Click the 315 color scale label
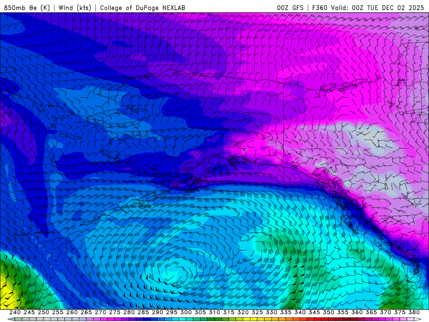Image resolution: width=429 pixels, height=322 pixels. pyautogui.click(x=229, y=312)
